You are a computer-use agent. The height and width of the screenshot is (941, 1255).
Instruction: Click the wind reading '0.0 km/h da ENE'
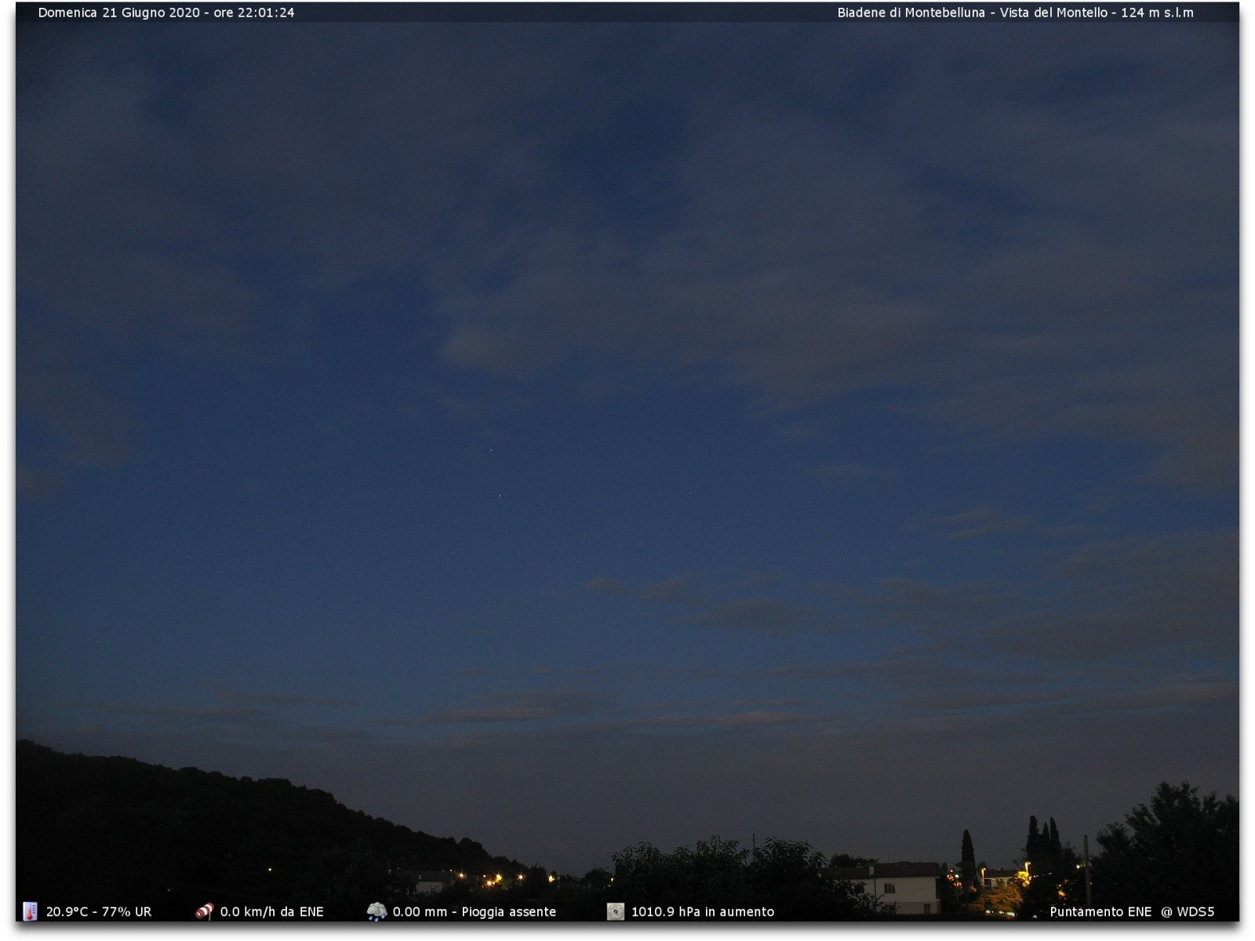tap(271, 912)
